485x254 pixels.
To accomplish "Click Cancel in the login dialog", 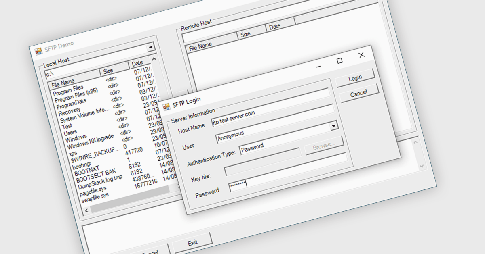I will 358,94.
